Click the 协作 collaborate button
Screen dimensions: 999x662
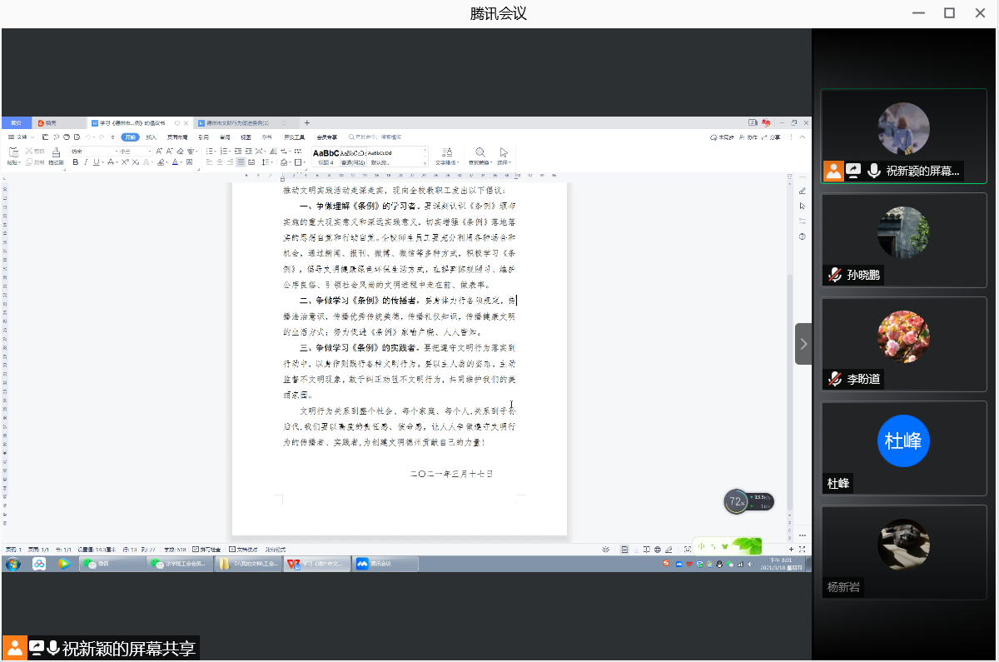point(750,137)
